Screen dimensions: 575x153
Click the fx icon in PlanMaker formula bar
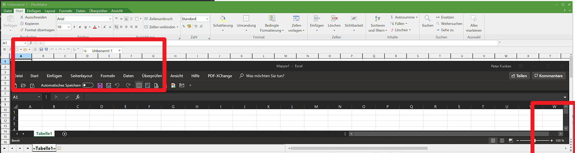point(31,43)
